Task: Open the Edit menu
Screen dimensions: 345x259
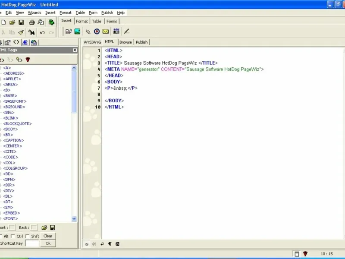Action: click(9, 13)
